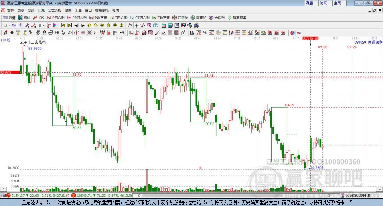Select the pencil drawing tool icon
This screenshot has height=206, width=383.
coord(5,33)
